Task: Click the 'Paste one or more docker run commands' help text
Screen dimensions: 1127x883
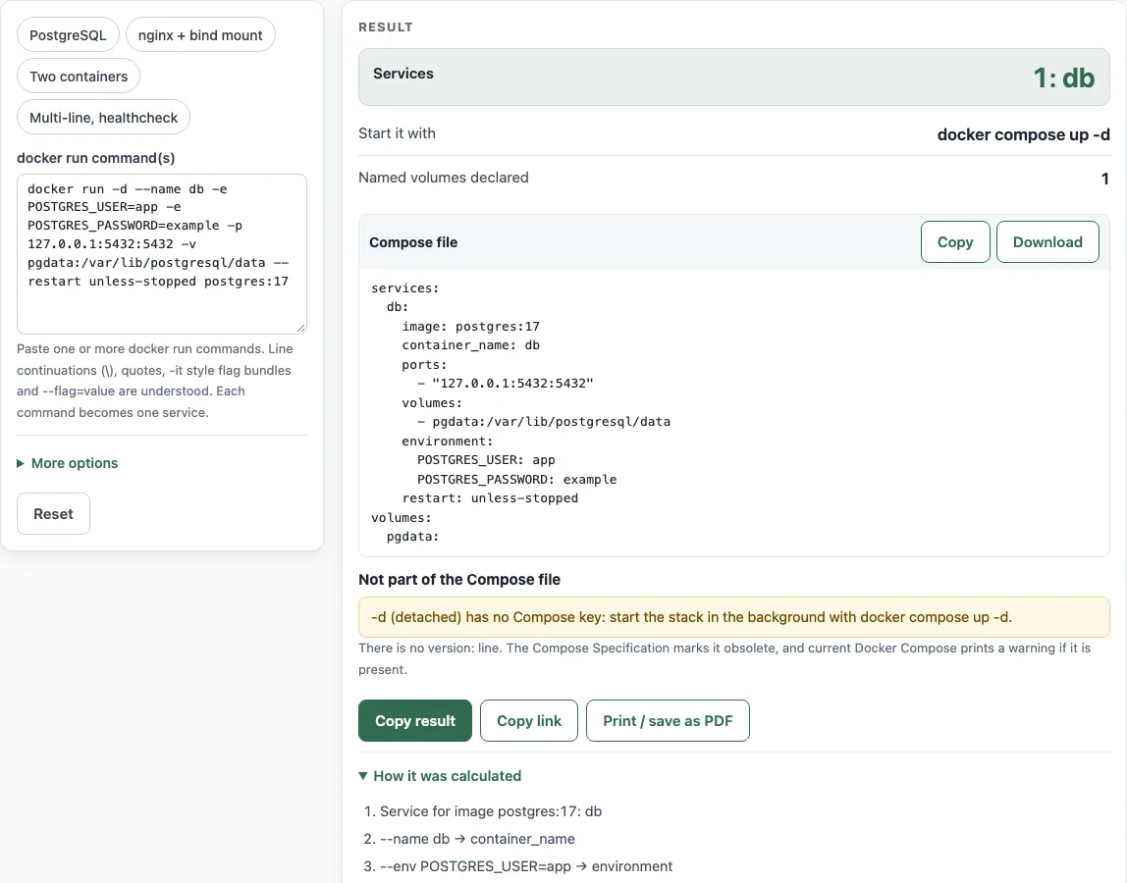Action: coord(154,381)
